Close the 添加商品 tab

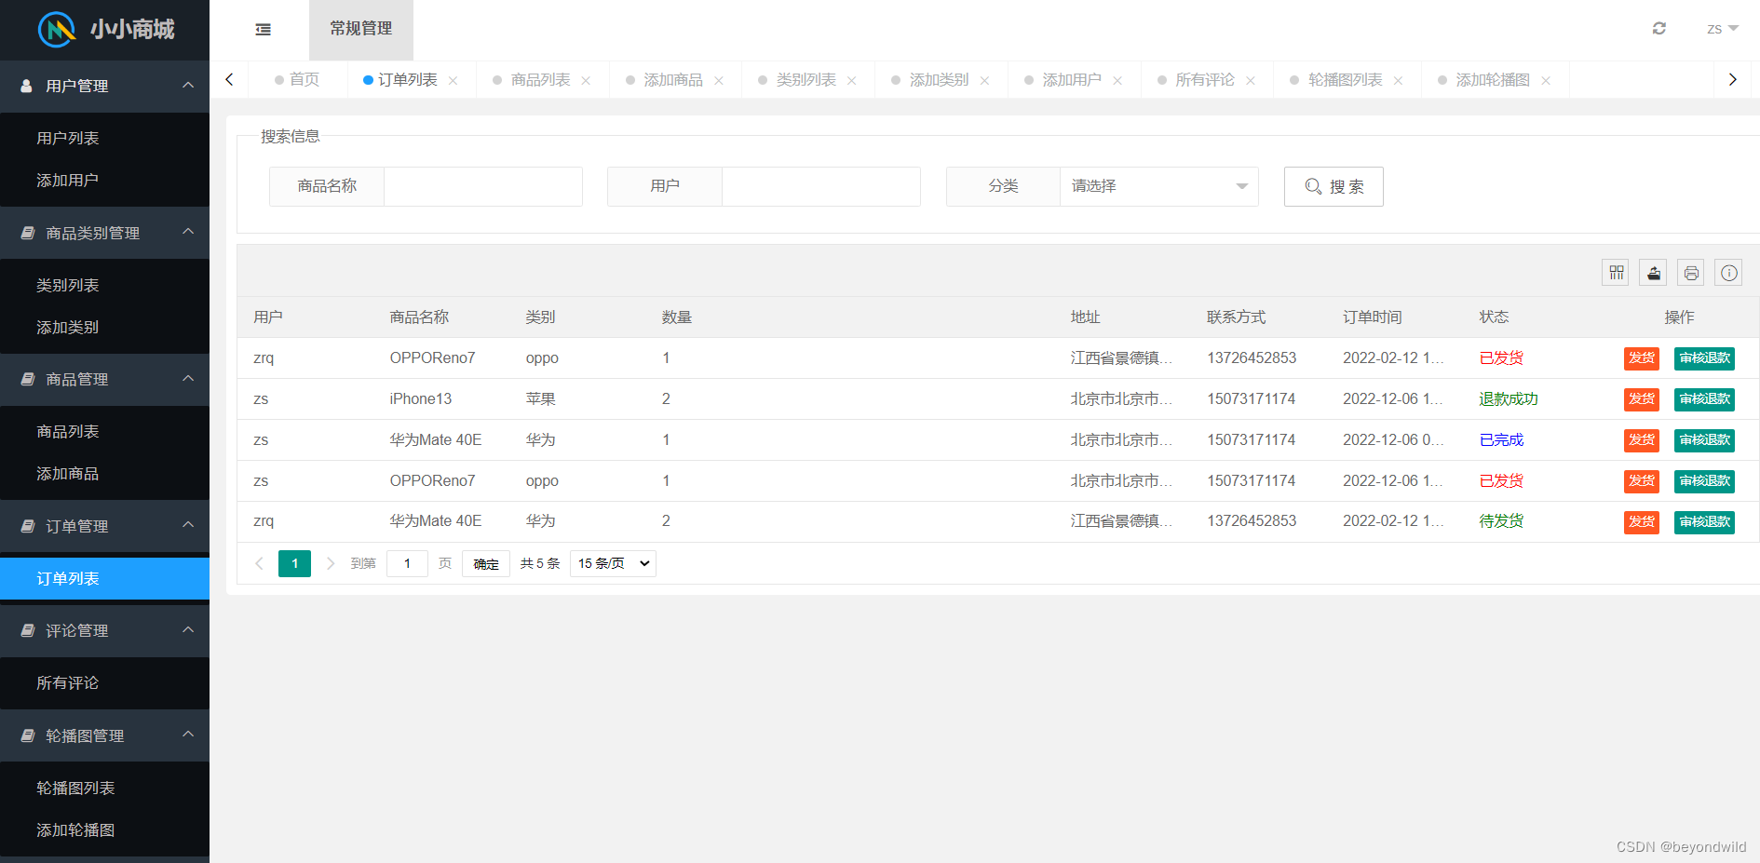(719, 81)
